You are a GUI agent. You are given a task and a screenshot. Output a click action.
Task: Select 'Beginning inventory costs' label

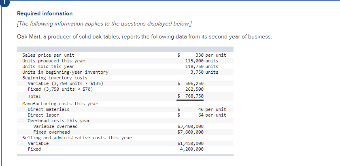click(x=55, y=78)
